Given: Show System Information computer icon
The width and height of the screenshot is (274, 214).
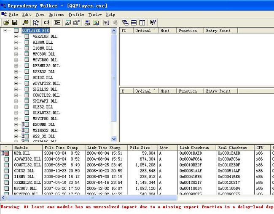Looking at the screenshot, I should [x=87, y=22].
